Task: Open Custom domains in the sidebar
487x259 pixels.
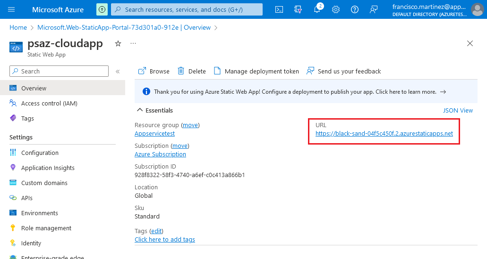Action: [44, 183]
